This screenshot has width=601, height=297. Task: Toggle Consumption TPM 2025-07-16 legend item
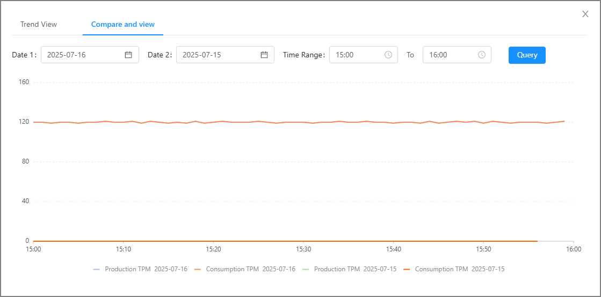tap(244, 269)
